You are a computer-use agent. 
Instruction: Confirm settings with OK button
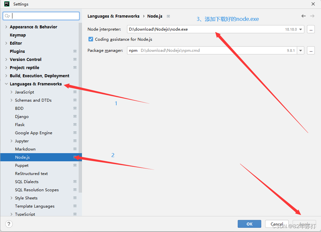point(249,224)
